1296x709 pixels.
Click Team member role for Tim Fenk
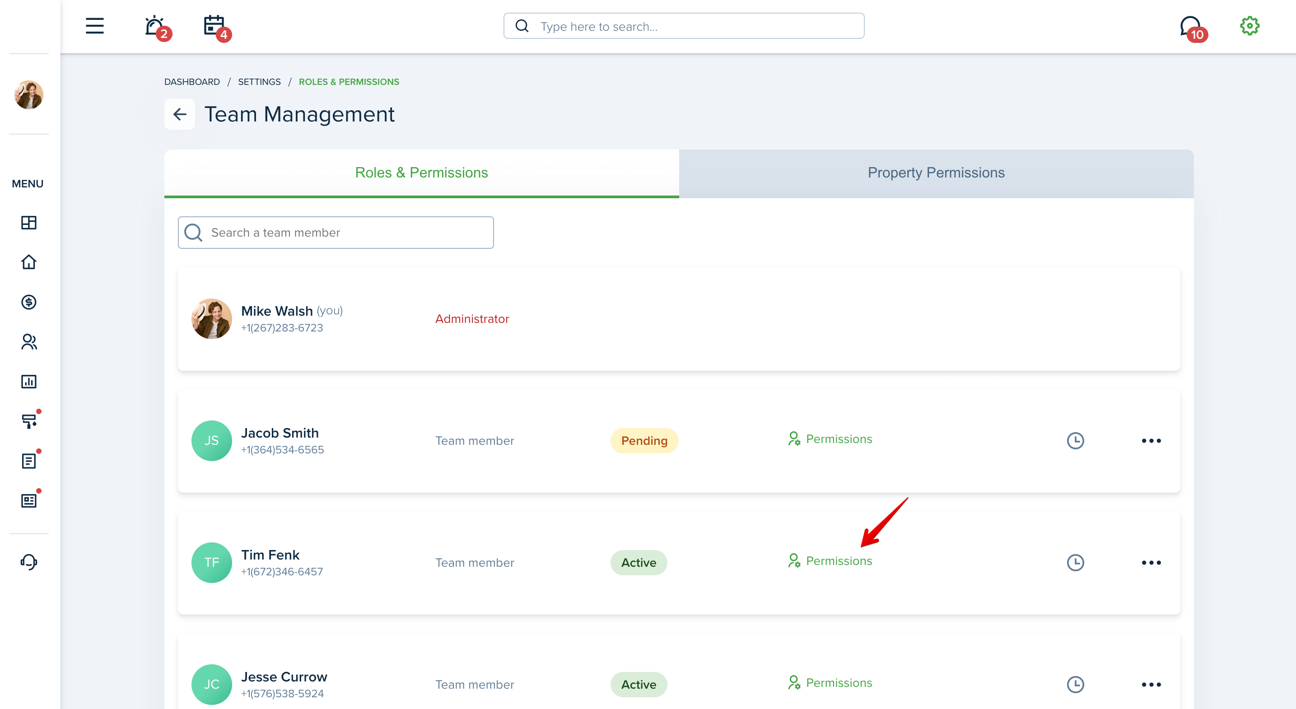(x=475, y=563)
